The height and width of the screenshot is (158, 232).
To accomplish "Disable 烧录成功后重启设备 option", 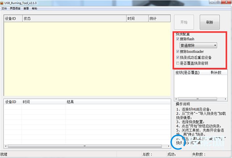I will (x=177, y=57).
